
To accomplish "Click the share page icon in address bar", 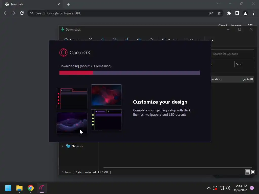I will click(x=211, y=13).
